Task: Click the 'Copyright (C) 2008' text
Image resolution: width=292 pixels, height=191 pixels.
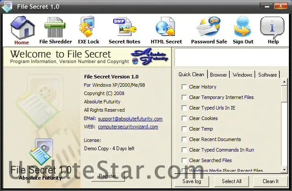Action: pos(104,93)
